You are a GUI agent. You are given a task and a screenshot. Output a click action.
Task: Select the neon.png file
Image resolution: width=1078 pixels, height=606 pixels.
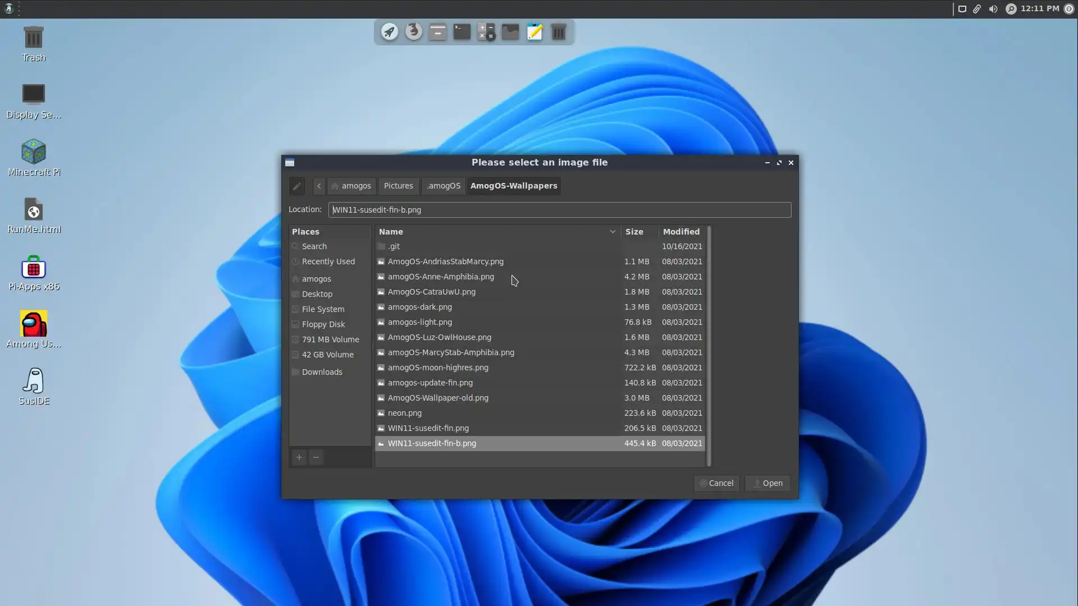pos(405,413)
